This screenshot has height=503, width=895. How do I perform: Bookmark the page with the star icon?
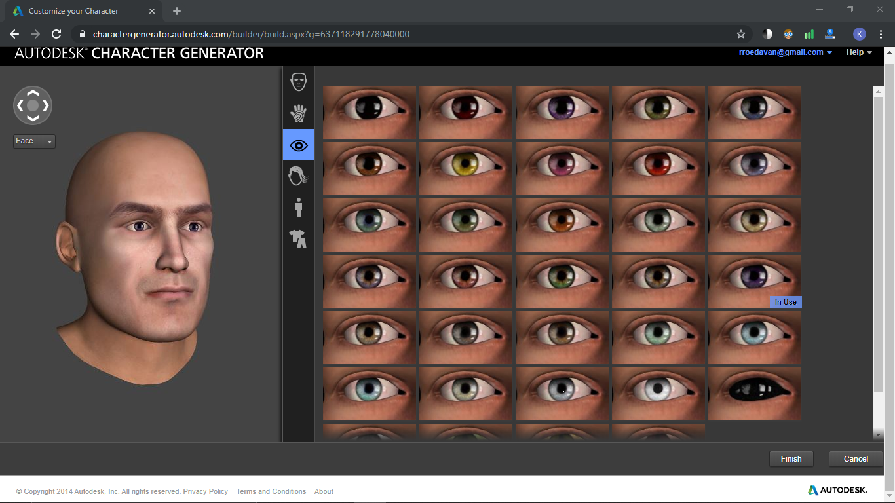tap(741, 34)
